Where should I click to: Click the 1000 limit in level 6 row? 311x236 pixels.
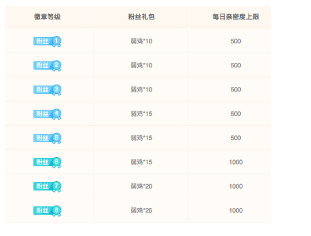[x=236, y=162]
